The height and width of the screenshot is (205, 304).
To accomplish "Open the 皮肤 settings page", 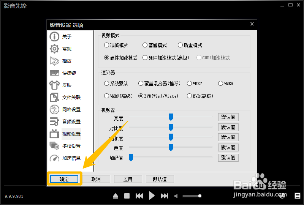I will pyautogui.click(x=67, y=85).
